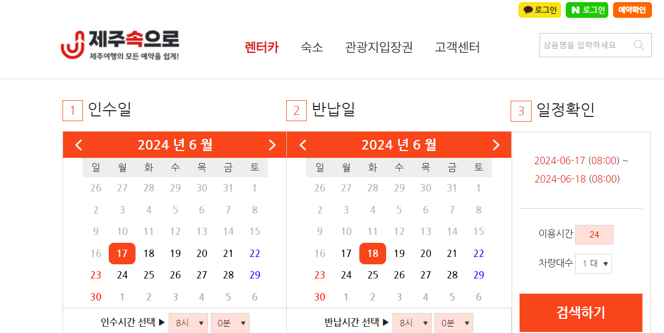Select June 19 in 인수일 calendar
Screen dimensions: 664x333
[175, 253]
